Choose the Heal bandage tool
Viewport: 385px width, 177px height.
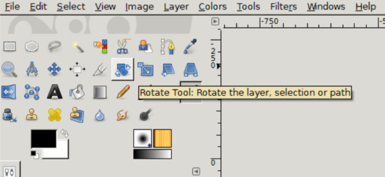55,115
